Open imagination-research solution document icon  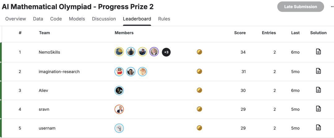tap(318, 71)
